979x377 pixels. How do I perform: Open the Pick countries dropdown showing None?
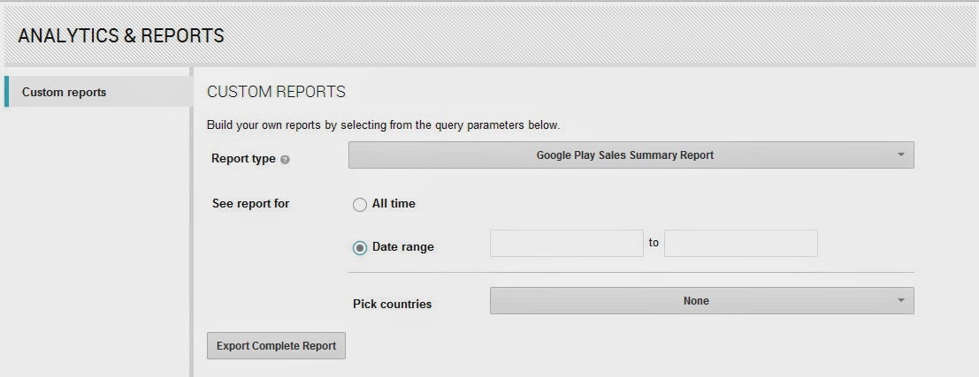pyautogui.click(x=695, y=301)
